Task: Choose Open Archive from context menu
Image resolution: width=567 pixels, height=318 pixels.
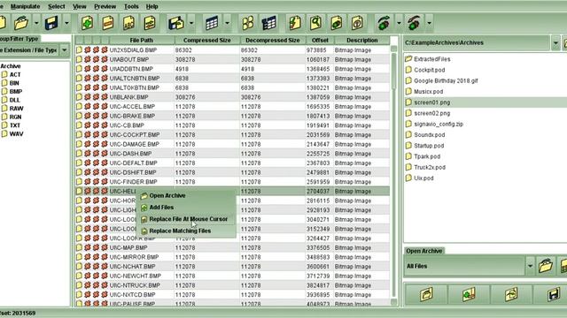Action: 186,196
